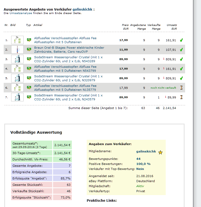This screenshot has width=201, height=207.
Task: Click the money type icon in row 3
Action: coord(29,59)
